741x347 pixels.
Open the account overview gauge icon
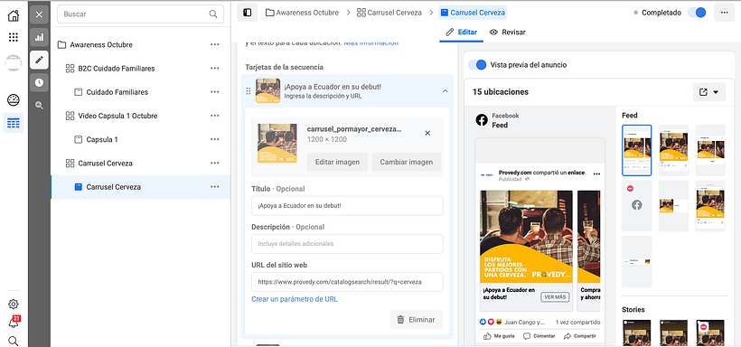tap(14, 99)
